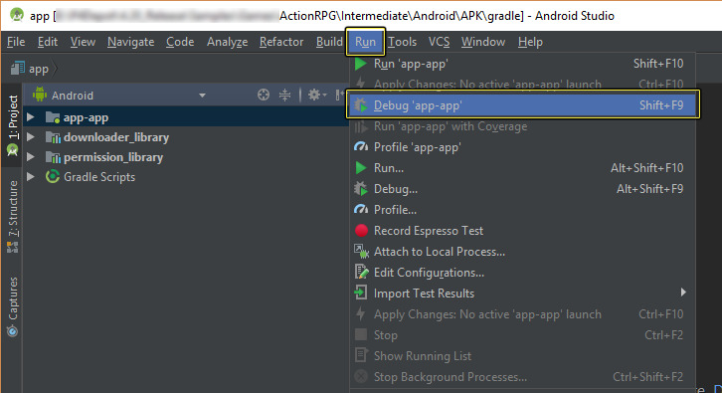Select Profile 'app-app' entry
Viewport: 722px width, 393px height.
522,147
